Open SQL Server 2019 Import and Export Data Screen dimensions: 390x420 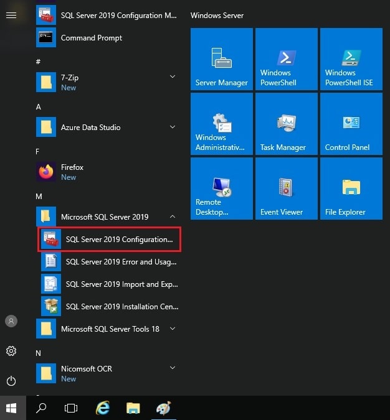click(x=110, y=284)
